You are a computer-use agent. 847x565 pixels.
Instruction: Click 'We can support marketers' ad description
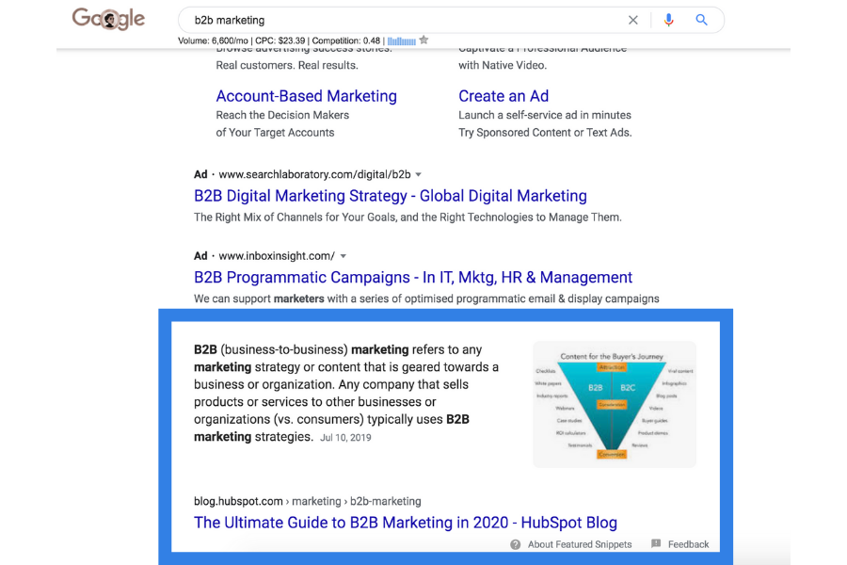point(426,299)
